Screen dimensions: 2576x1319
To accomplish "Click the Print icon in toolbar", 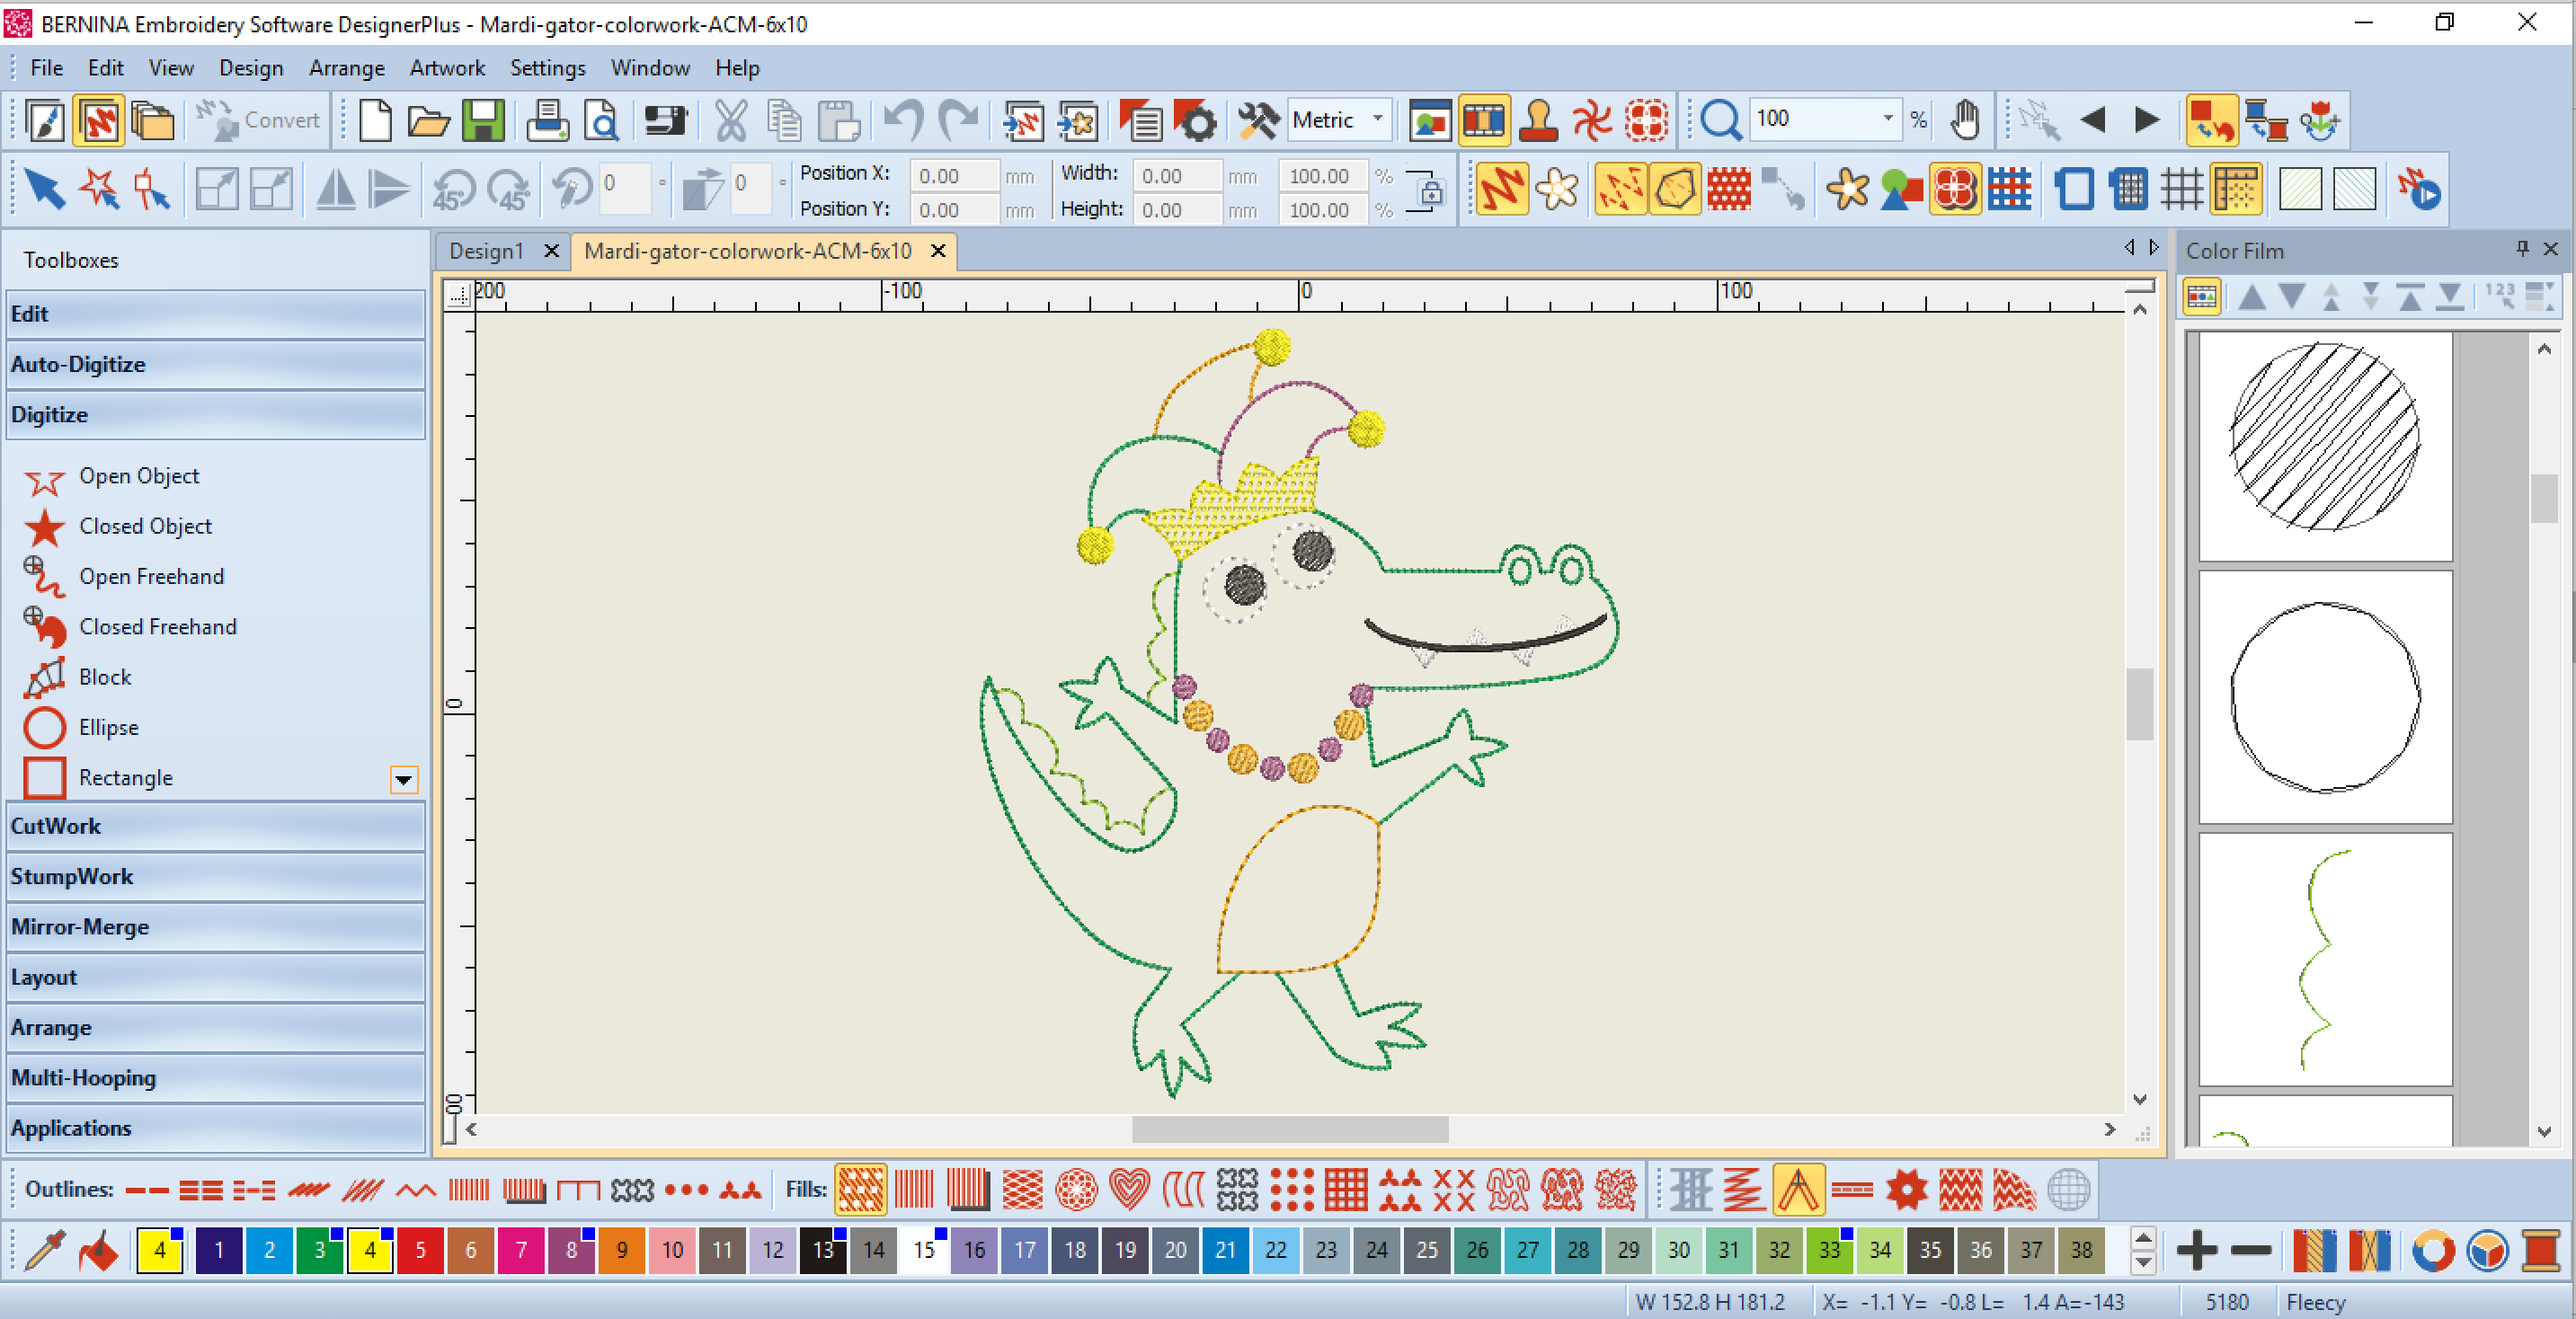I will click(547, 120).
